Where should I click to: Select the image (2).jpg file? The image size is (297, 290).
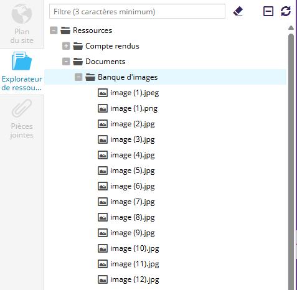tap(133, 124)
